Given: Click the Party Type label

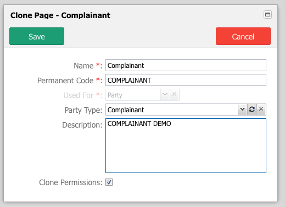Looking at the screenshot, I should (83, 110).
